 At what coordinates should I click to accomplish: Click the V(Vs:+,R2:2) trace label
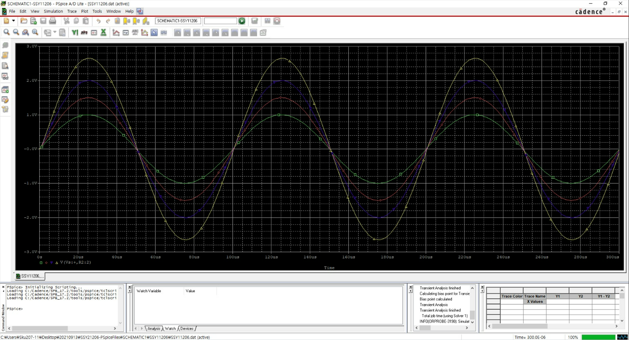(75, 262)
